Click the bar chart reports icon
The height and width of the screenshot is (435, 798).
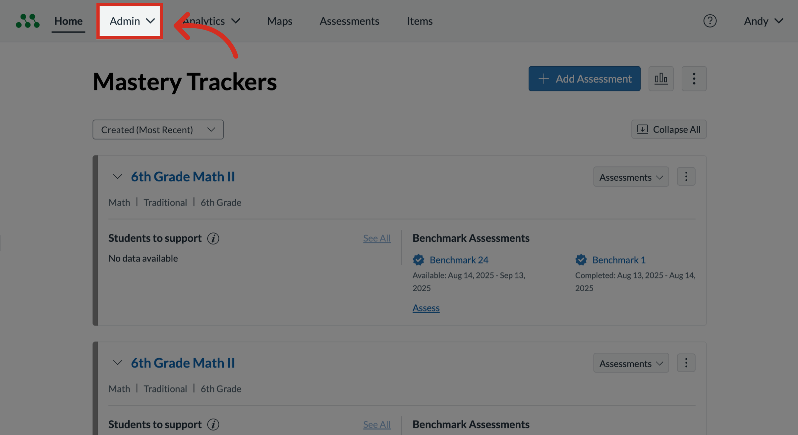click(661, 79)
